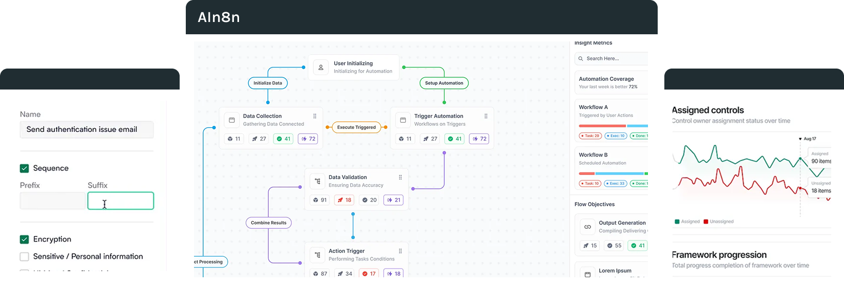This screenshot has width=844, height=288.
Task: Select the Initialize Data connector label
Action: pos(268,83)
